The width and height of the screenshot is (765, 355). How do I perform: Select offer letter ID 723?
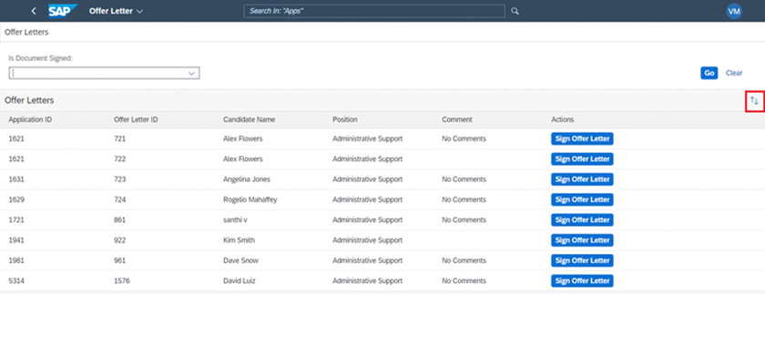click(x=119, y=179)
